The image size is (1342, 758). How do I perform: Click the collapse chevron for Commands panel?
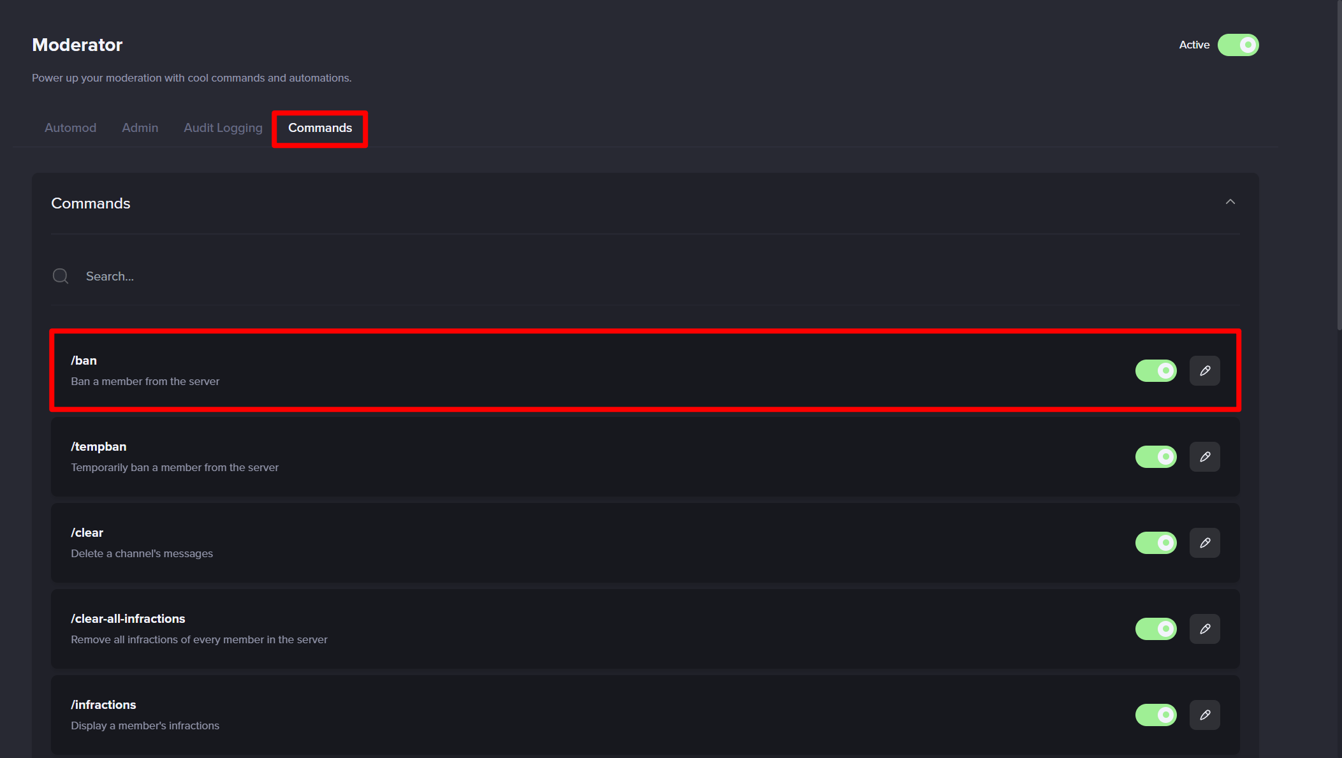tap(1230, 202)
